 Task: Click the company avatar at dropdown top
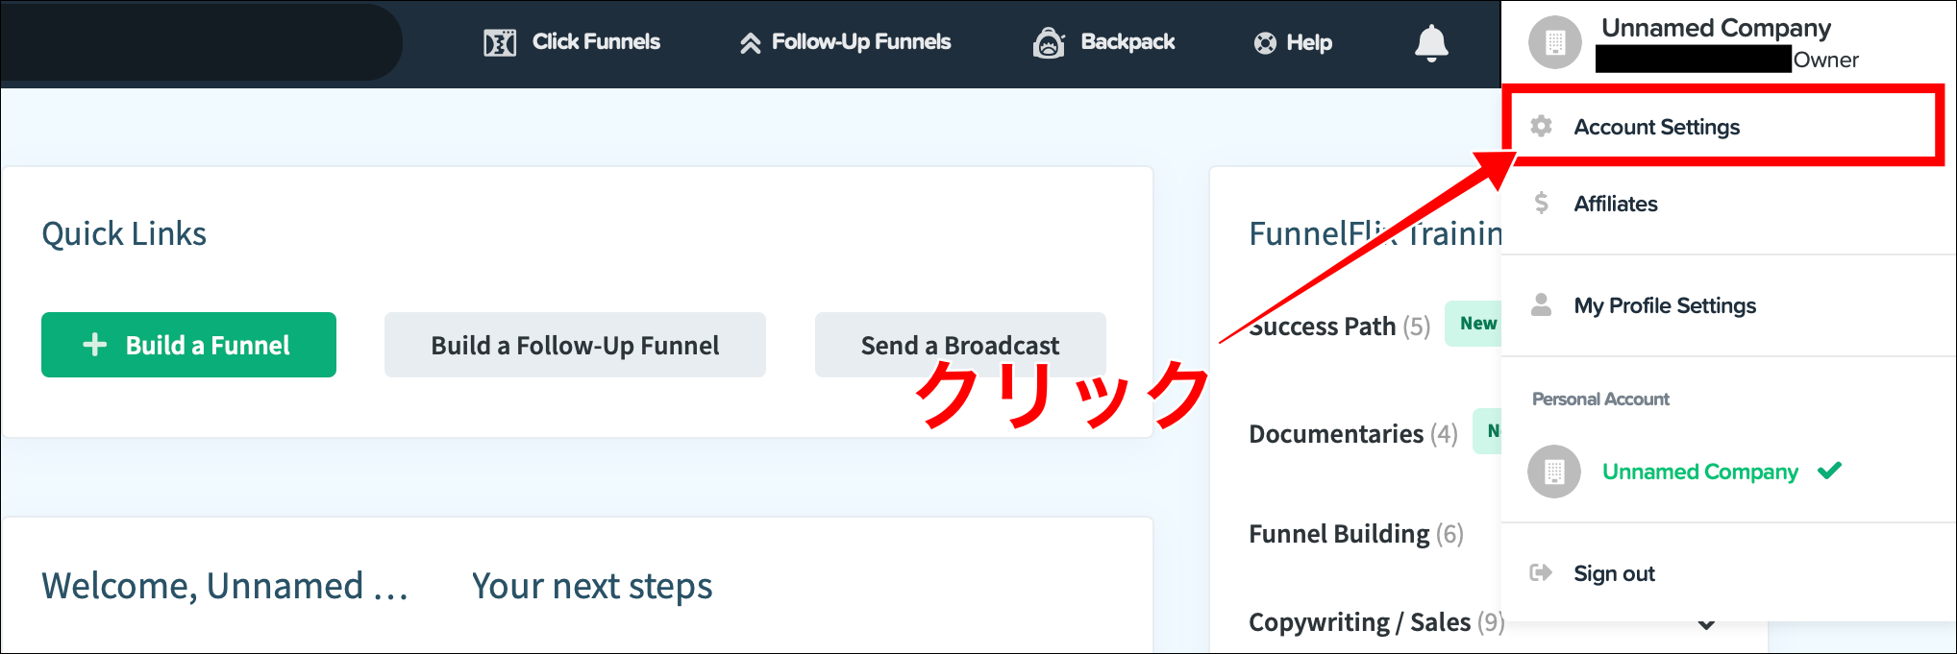[x=1554, y=42]
